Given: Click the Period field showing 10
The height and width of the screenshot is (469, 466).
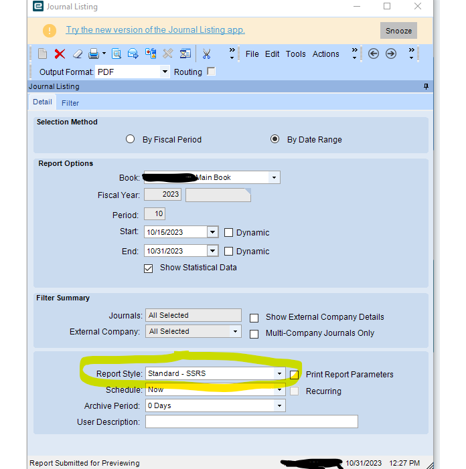Looking at the screenshot, I should [155, 214].
